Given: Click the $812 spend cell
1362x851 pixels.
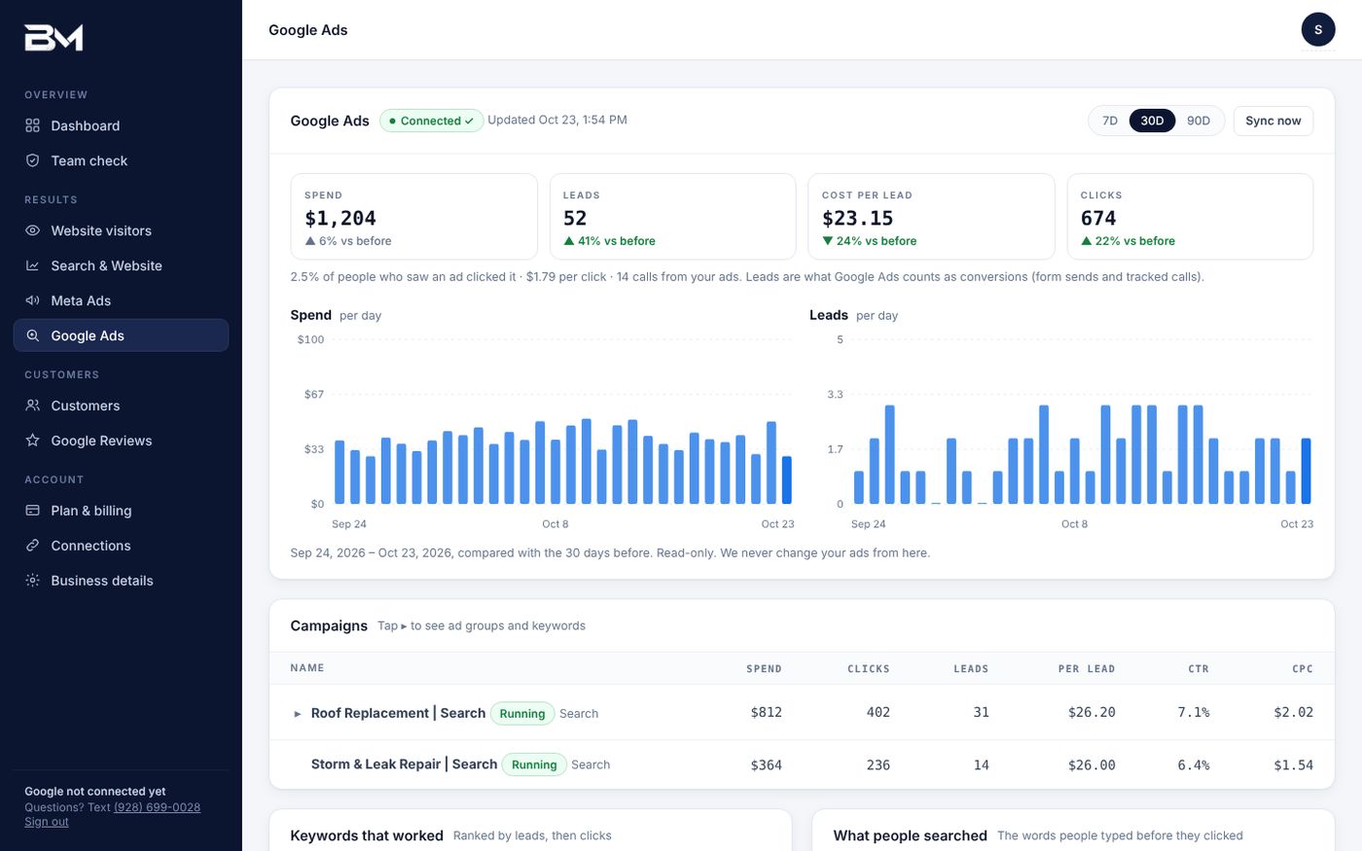Looking at the screenshot, I should [x=766, y=713].
